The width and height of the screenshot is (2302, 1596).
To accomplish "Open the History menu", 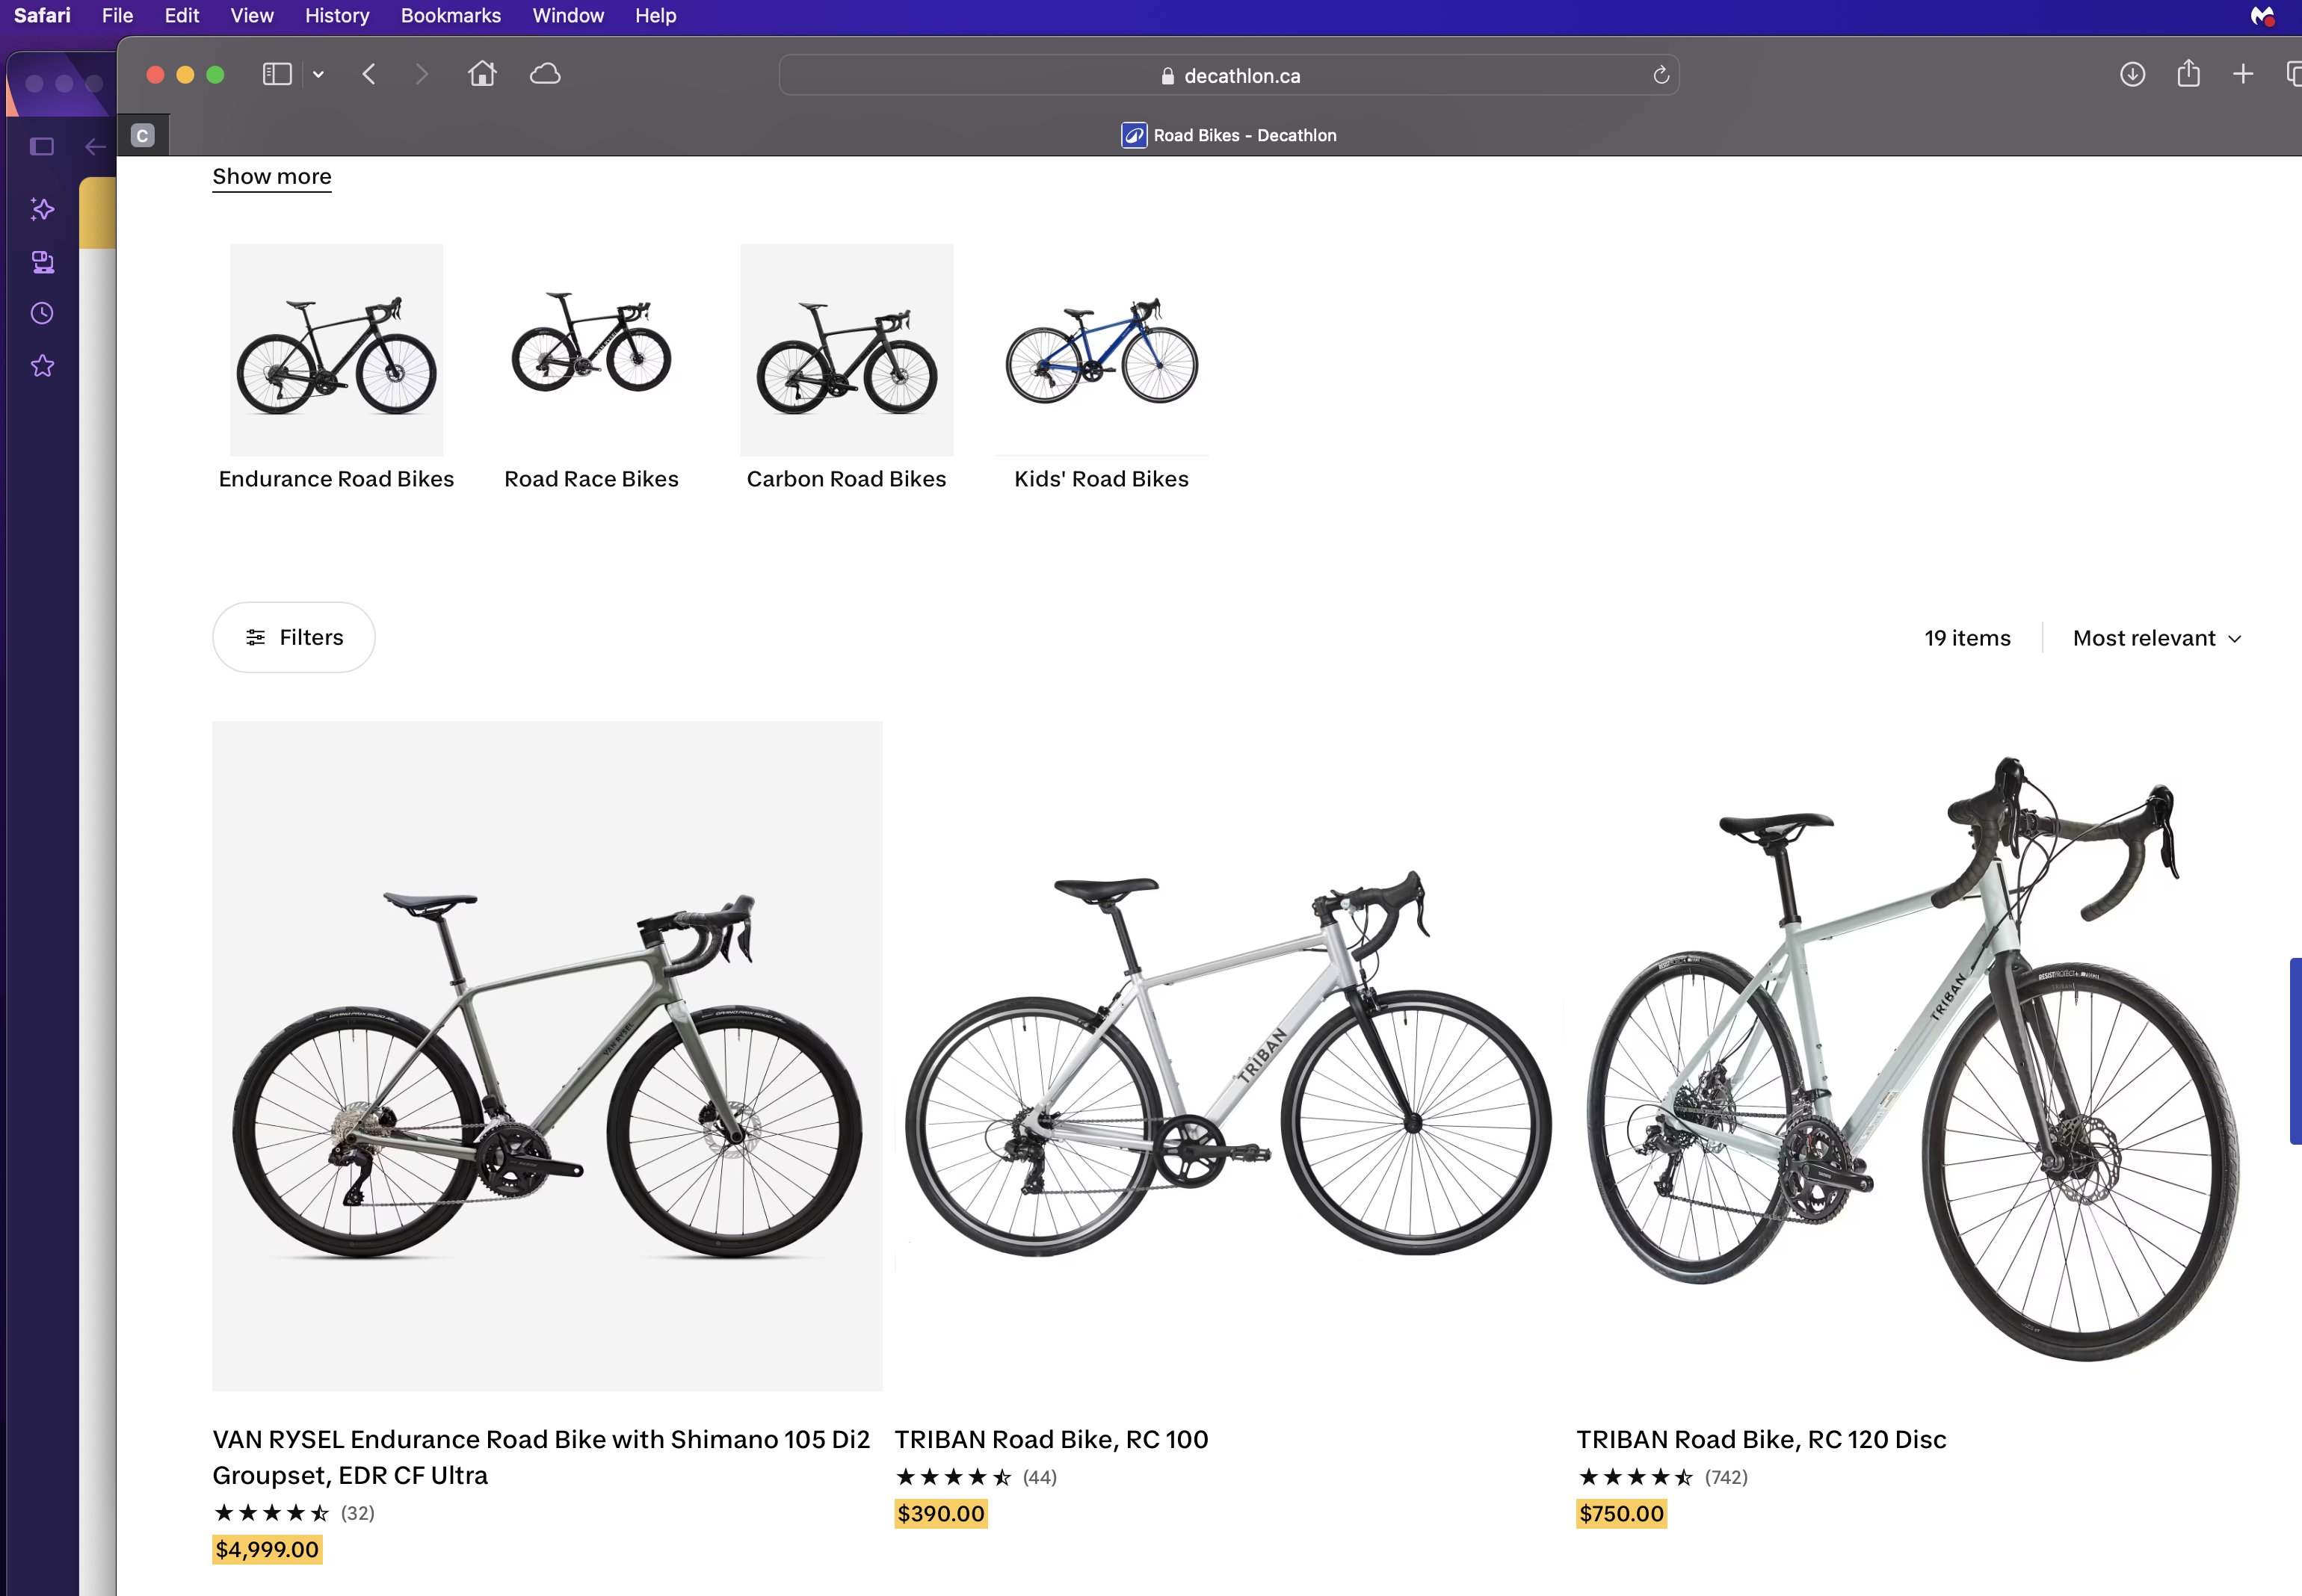I will pyautogui.click(x=337, y=16).
